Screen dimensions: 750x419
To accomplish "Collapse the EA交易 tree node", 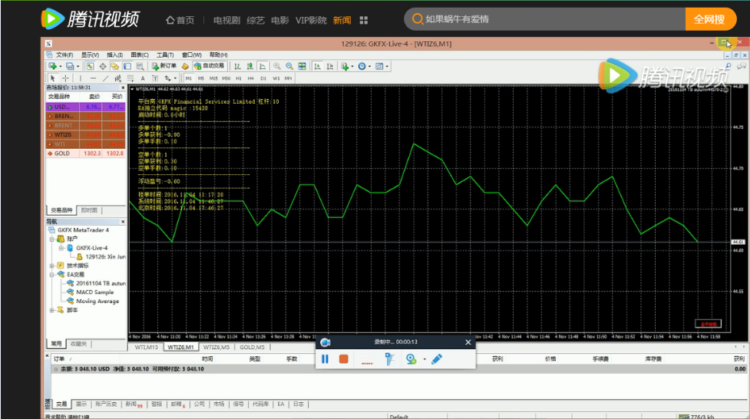I will pos(51,275).
